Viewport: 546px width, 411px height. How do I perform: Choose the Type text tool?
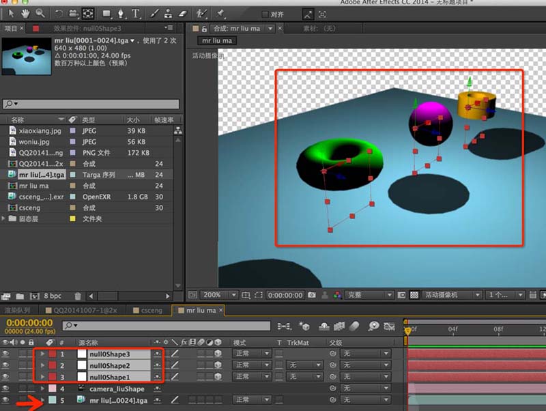tap(136, 13)
